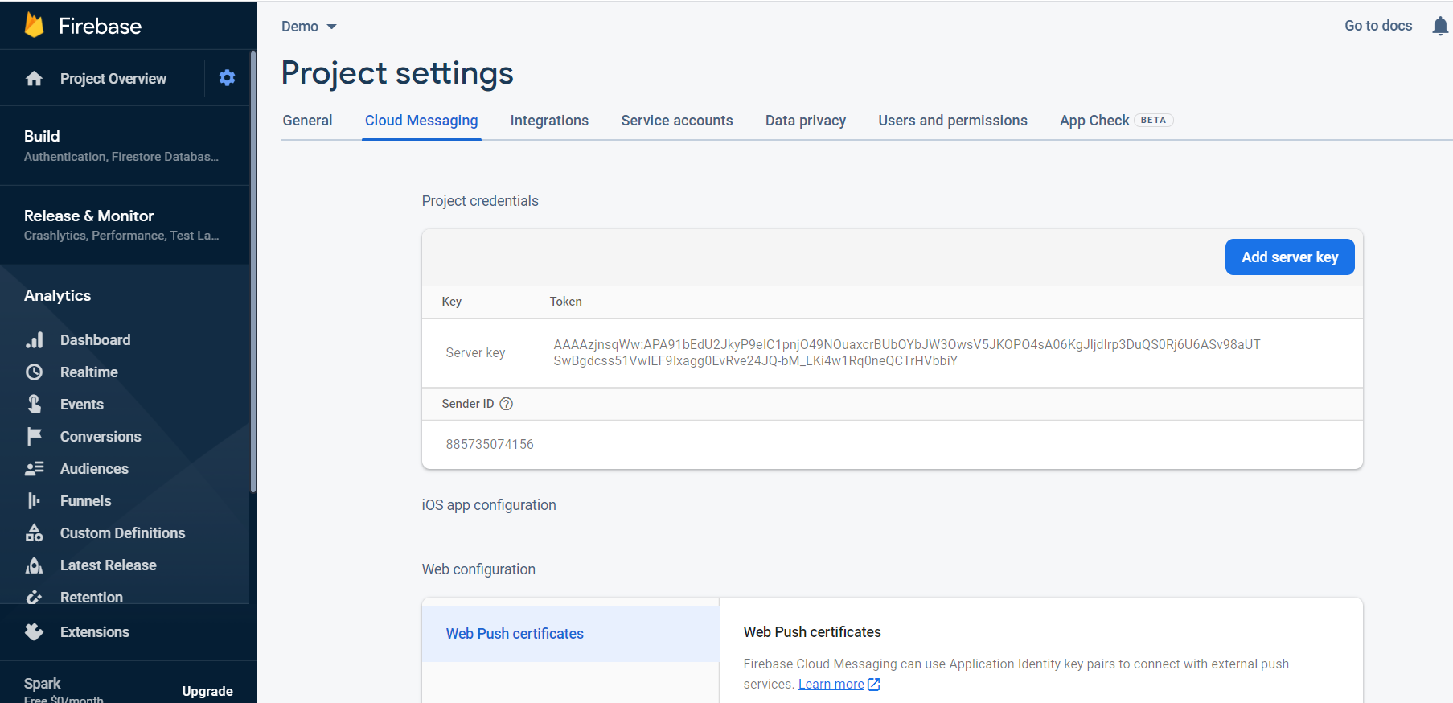Click the Spark plan label
Image resolution: width=1453 pixels, height=703 pixels.
pyautogui.click(x=43, y=683)
